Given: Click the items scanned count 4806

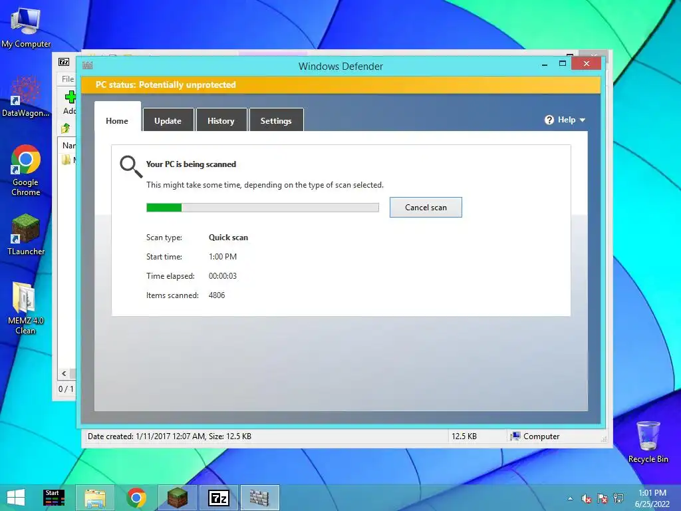Looking at the screenshot, I should pos(217,295).
